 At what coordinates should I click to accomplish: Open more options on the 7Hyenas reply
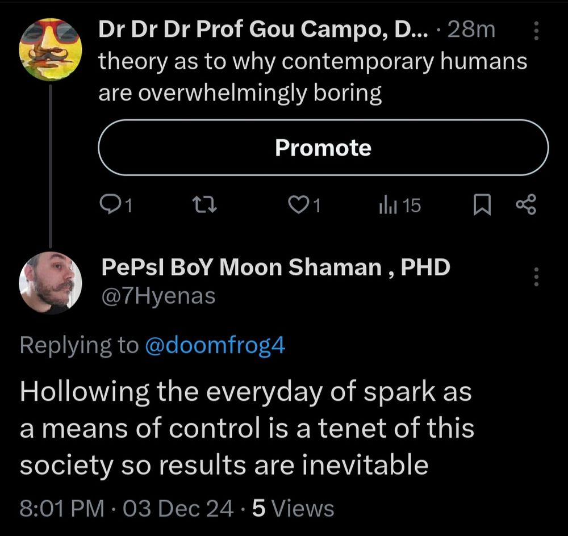(536, 276)
